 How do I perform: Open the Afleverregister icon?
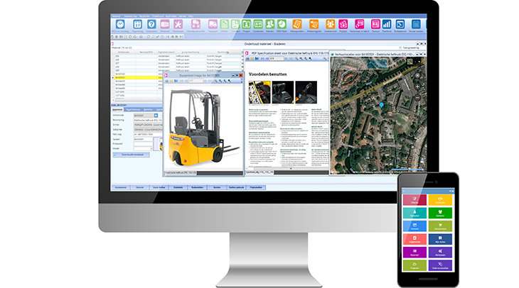[x=314, y=24]
